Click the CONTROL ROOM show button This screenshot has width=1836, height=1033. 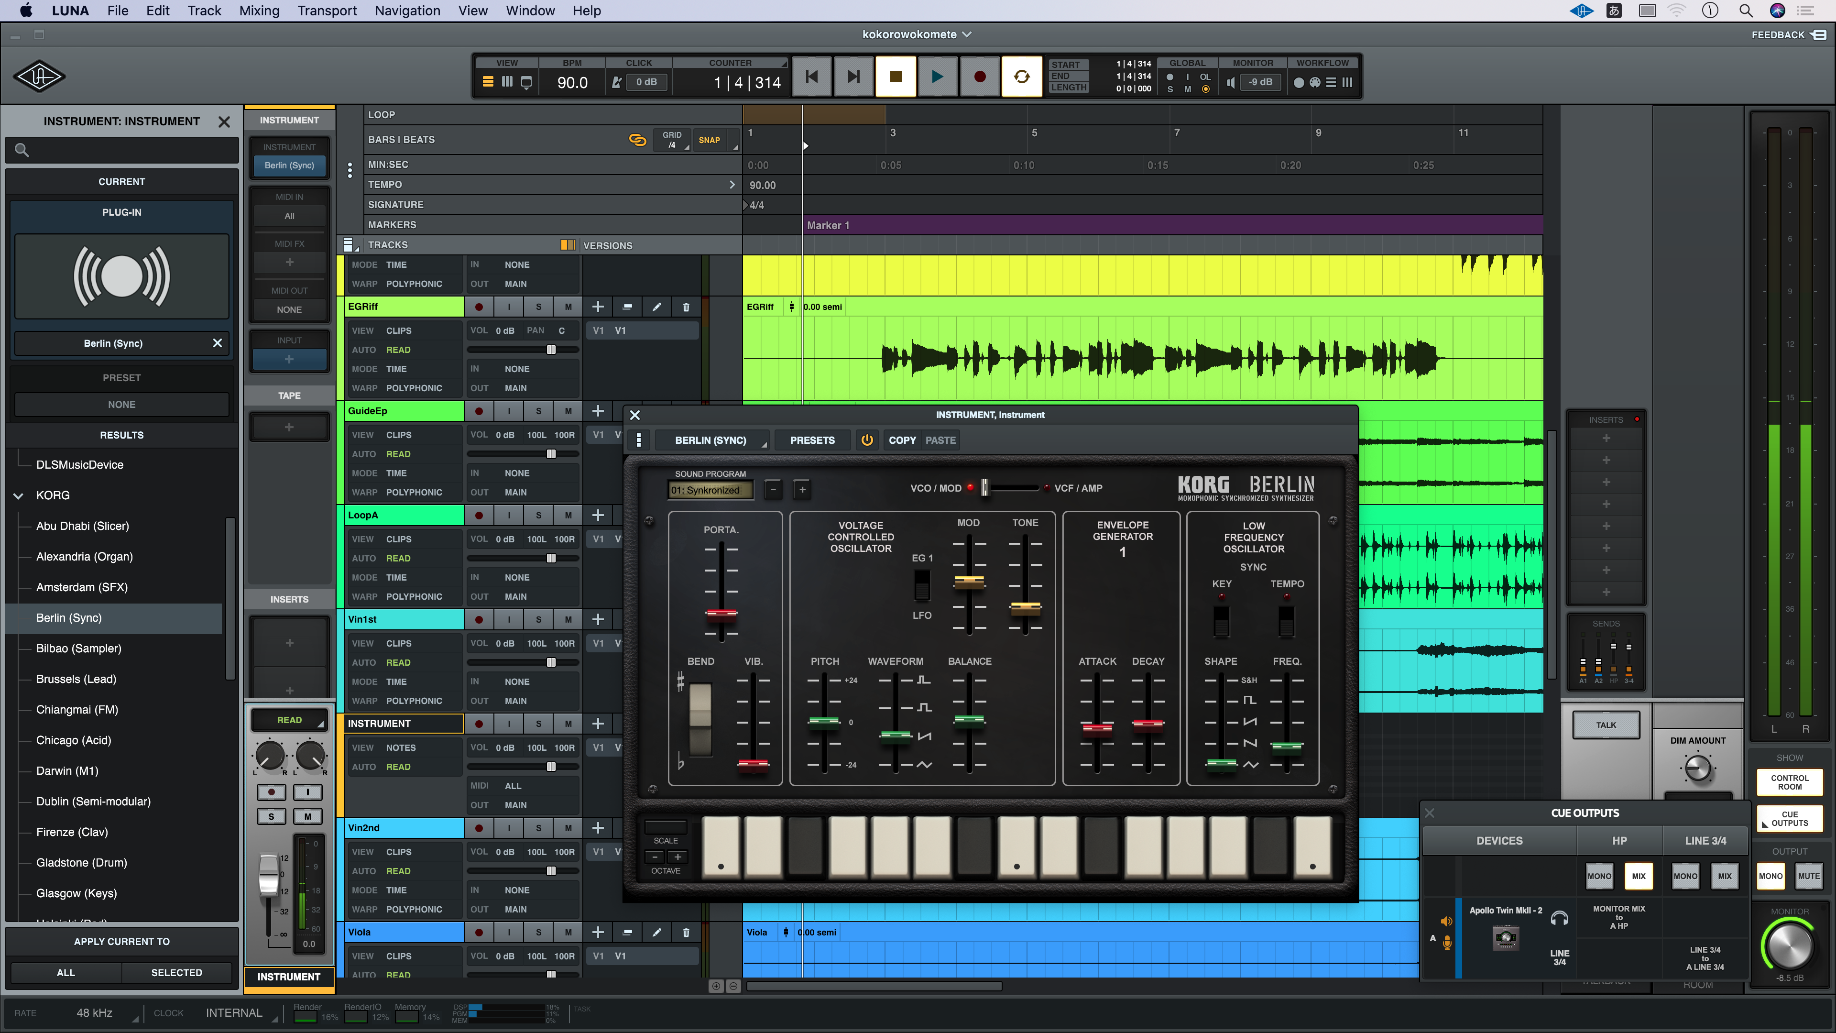point(1790,783)
